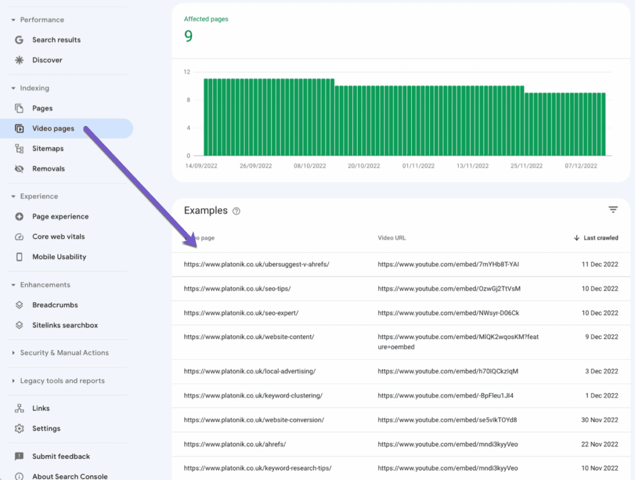Open Discover via its asterisk icon
This screenshot has width=635, height=480.
coord(19,60)
